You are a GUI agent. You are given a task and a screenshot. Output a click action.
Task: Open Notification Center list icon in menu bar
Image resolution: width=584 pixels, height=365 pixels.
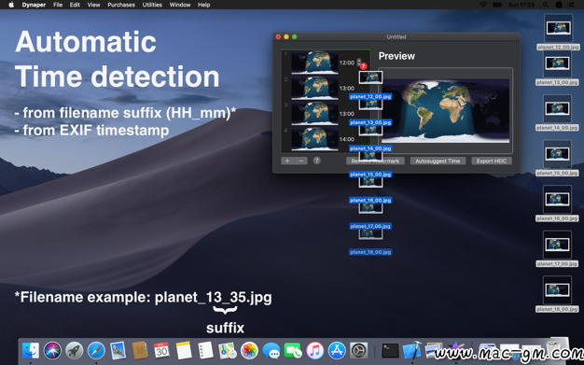pos(571,5)
